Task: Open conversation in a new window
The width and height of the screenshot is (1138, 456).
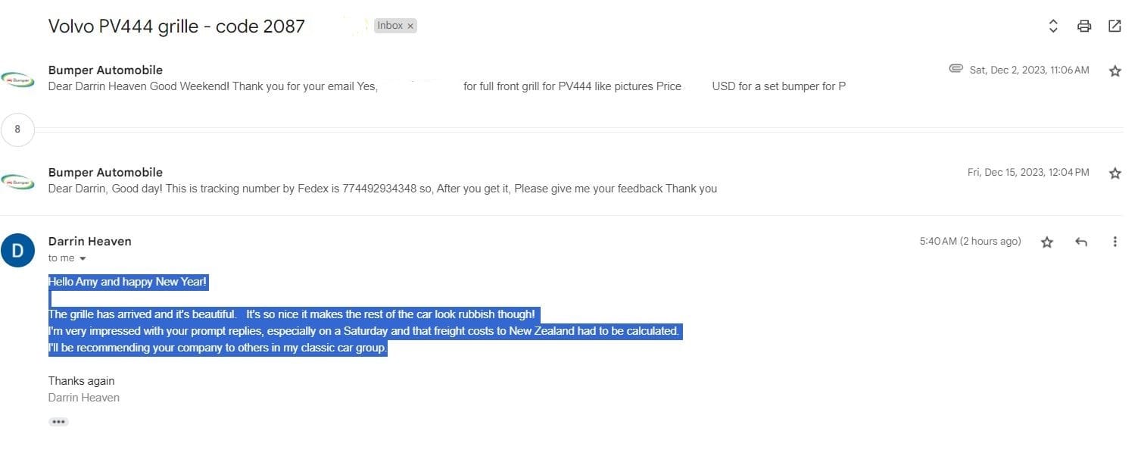Action: click(1115, 27)
